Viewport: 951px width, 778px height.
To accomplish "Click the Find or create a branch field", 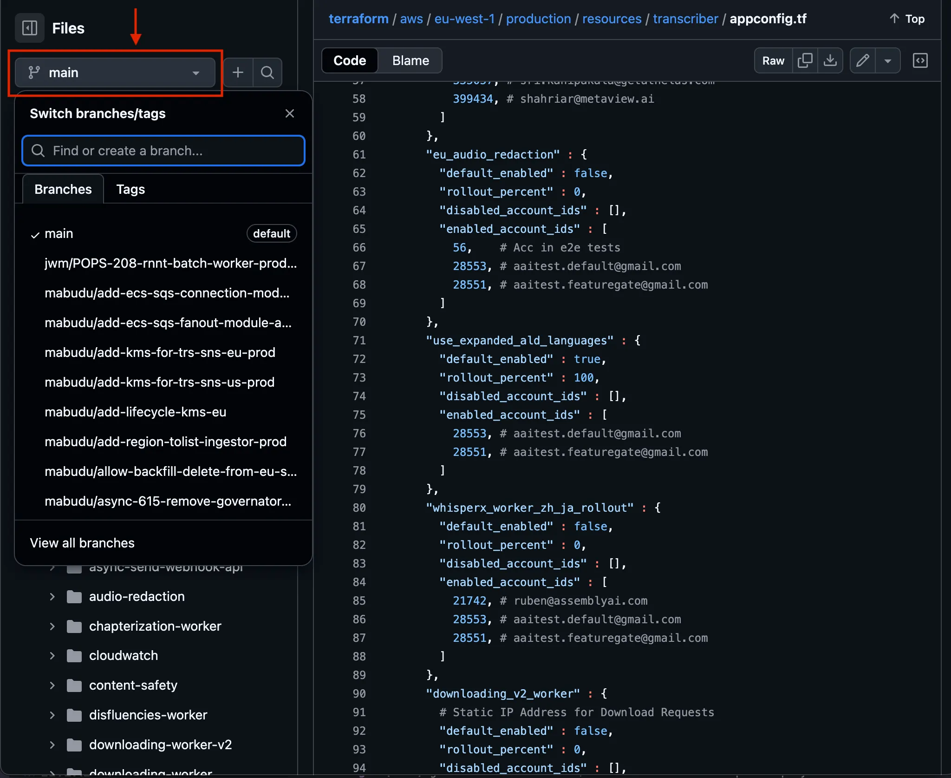I will point(163,151).
